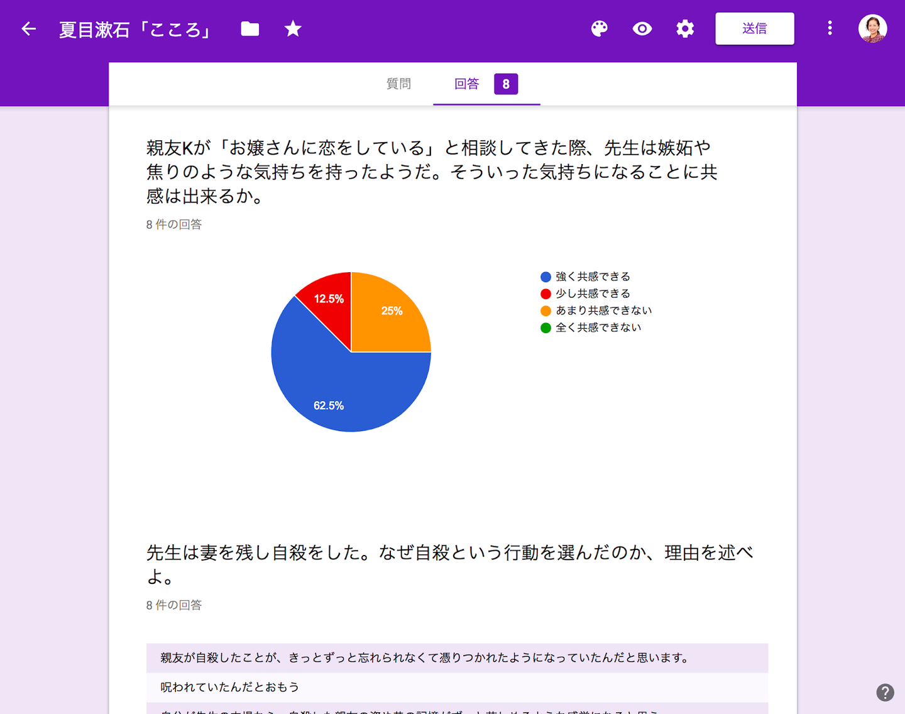Star the form with the star icon

(x=293, y=28)
